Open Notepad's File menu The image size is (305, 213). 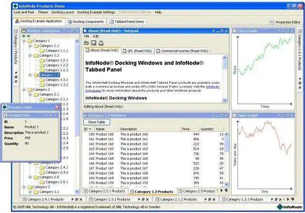pyautogui.click(x=87, y=36)
